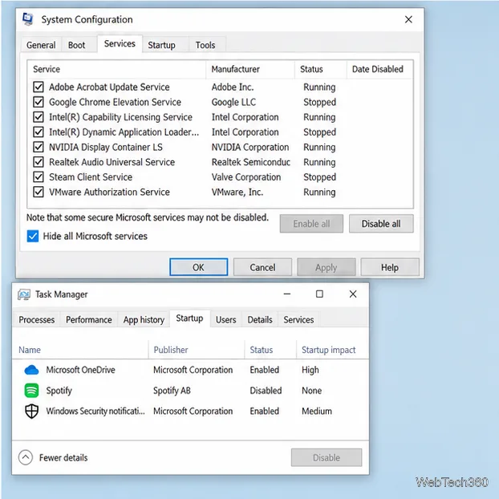Maximize the Task Manager window
This screenshot has width=499, height=499.
coord(319,294)
